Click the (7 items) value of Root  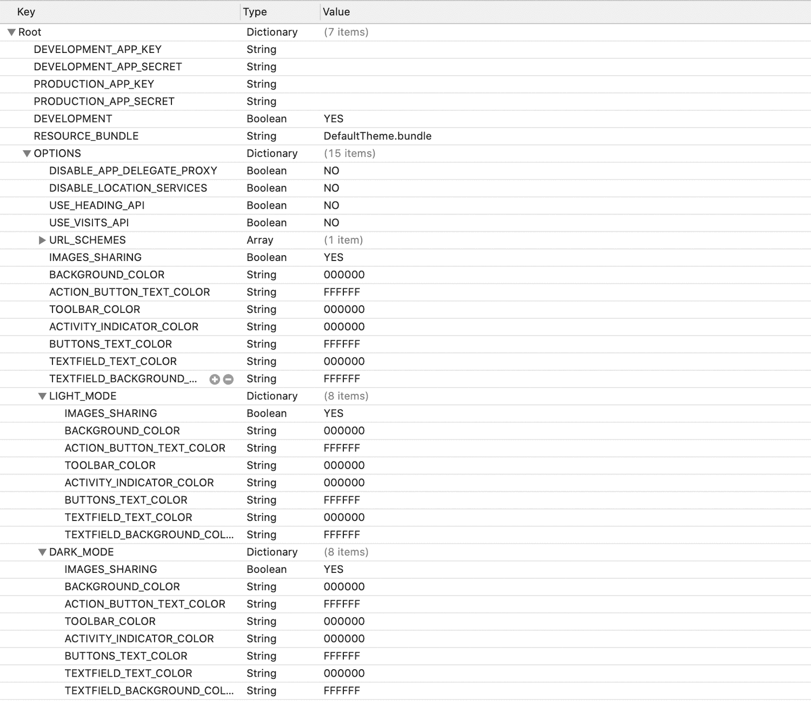(346, 32)
